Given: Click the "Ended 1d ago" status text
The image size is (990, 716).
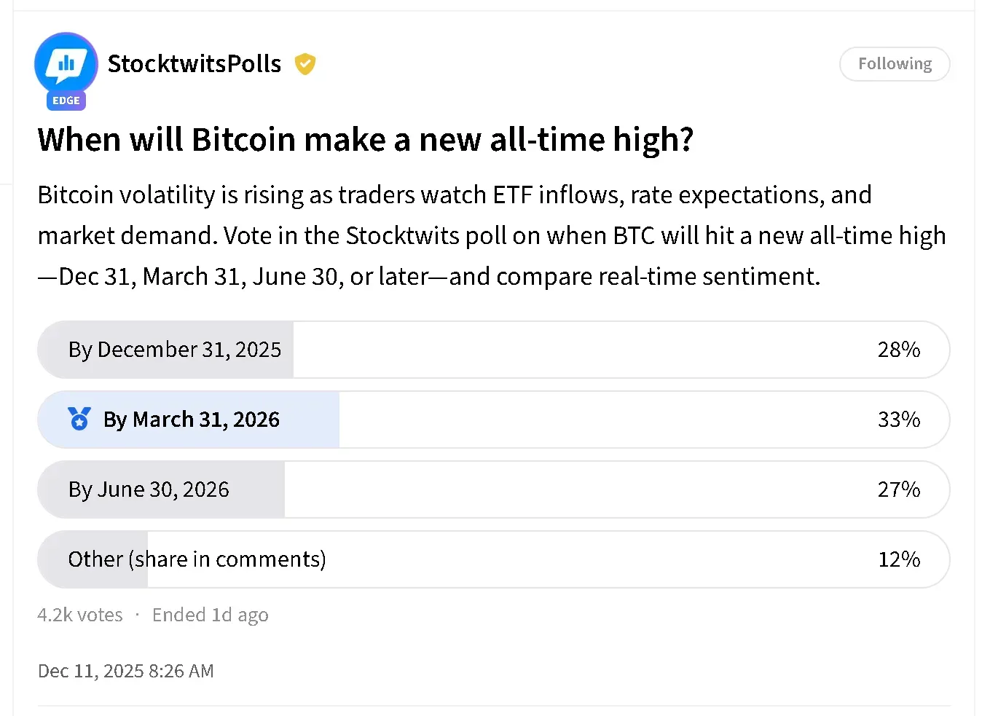Looking at the screenshot, I should pos(210,615).
